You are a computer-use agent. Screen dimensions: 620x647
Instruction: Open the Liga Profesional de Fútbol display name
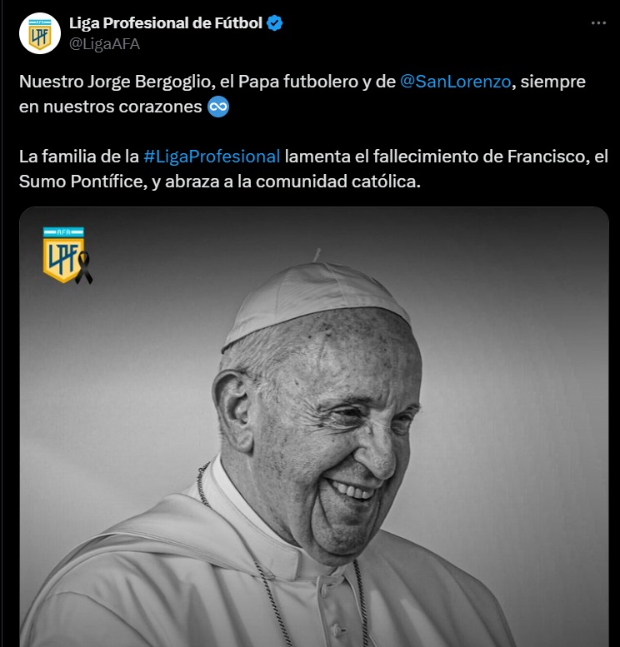click(x=166, y=23)
